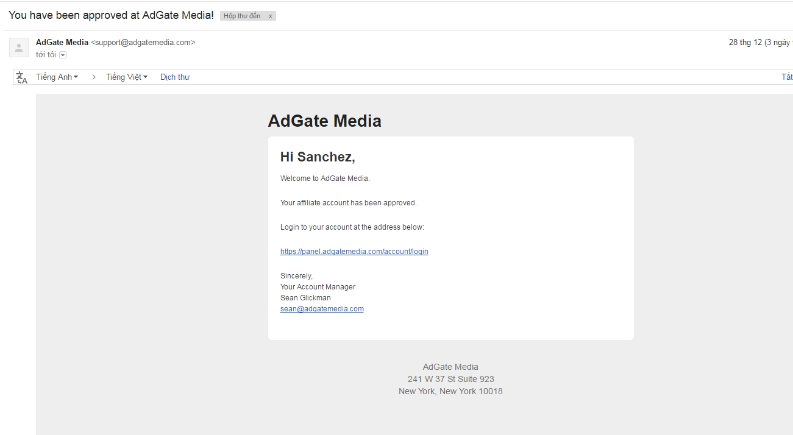Image resolution: width=793 pixels, height=435 pixels.
Task: Click the "28 thg 12" message date
Action: 745,43
